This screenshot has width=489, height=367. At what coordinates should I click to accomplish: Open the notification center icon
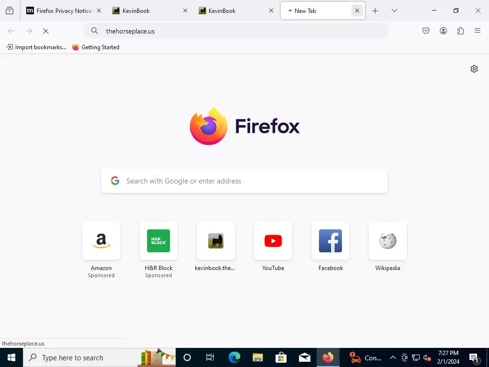click(474, 357)
